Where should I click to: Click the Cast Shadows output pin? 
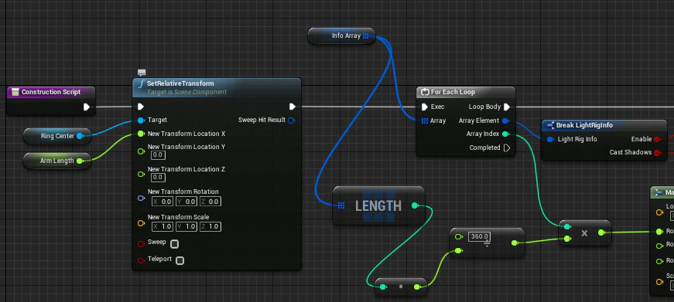(657, 152)
